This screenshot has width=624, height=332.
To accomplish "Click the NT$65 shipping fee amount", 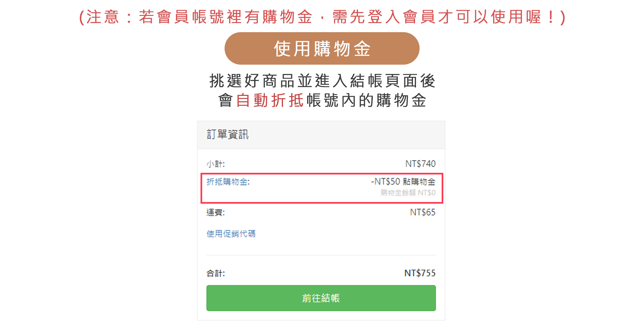I will 422,212.
